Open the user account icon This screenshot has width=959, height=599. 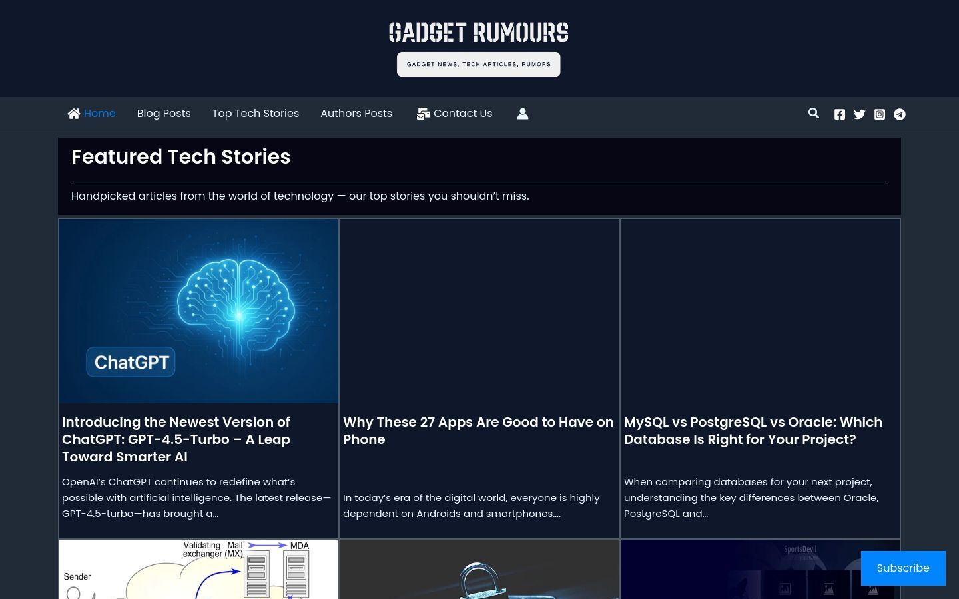(523, 114)
